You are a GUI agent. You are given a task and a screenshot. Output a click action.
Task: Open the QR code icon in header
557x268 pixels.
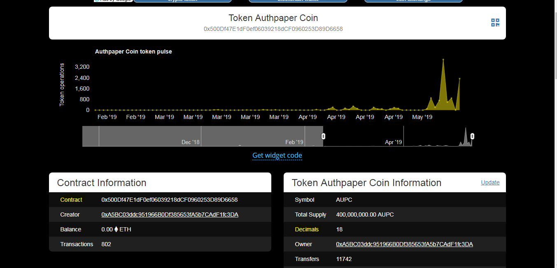(495, 23)
